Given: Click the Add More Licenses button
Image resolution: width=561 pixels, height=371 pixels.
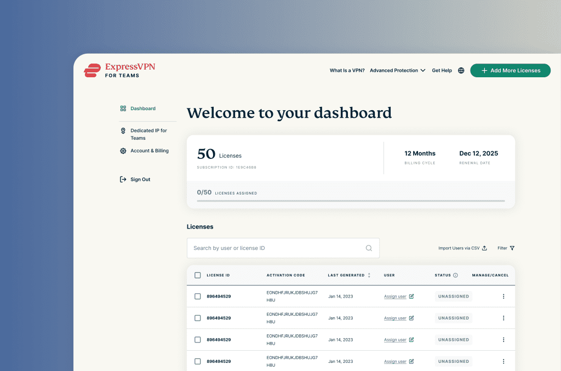Looking at the screenshot, I should [x=510, y=70].
